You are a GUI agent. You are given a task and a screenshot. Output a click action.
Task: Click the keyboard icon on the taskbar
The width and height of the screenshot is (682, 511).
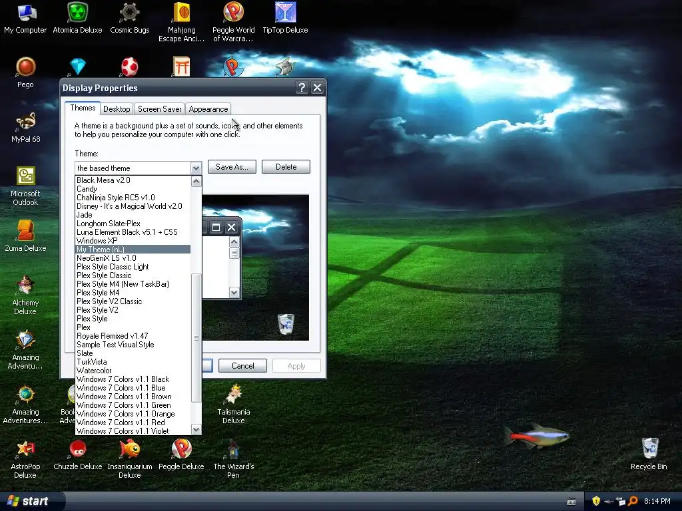571,502
